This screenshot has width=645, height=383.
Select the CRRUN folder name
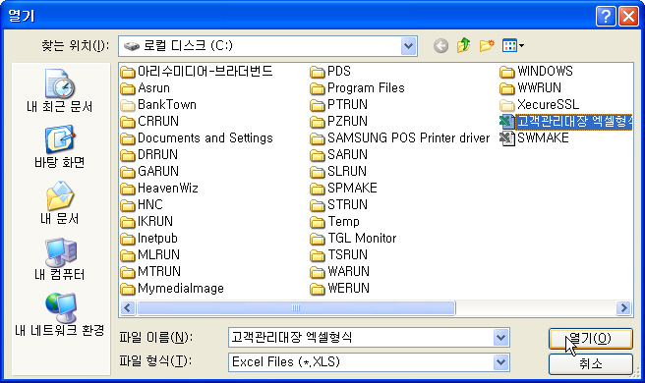158,122
